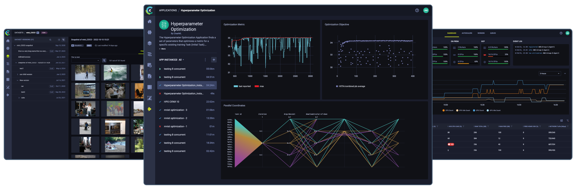Click the yellow Applications arrow in center sidebar
This screenshot has height=190, width=577.
point(149,109)
